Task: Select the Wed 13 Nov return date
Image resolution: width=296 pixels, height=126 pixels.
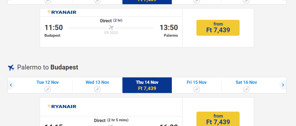Action: (x=97, y=85)
